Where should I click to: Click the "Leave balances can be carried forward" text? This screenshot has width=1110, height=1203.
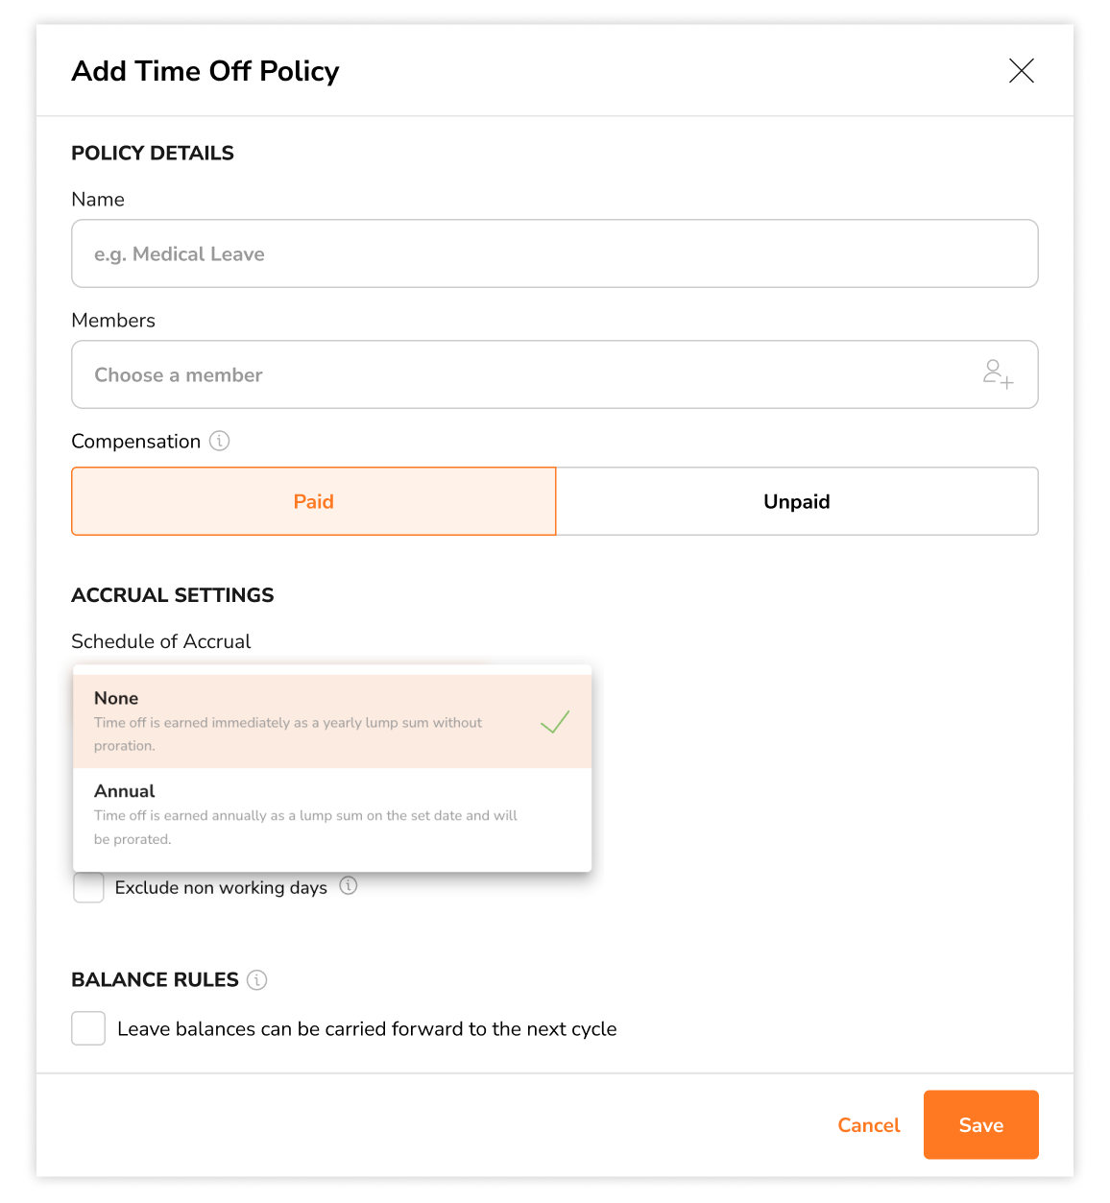pyautogui.click(x=367, y=1029)
